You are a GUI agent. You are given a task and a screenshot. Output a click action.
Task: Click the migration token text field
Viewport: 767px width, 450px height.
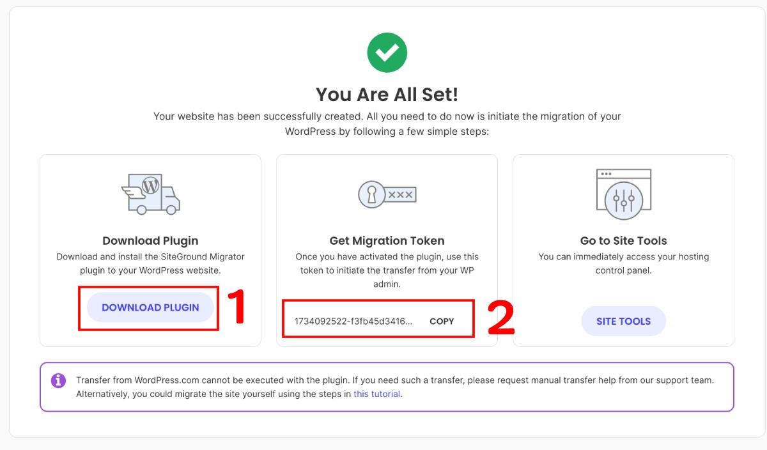pos(353,322)
